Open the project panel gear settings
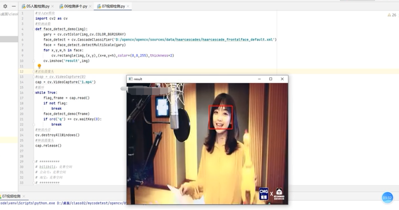This screenshot has width=399, height=210. pos(5,6)
